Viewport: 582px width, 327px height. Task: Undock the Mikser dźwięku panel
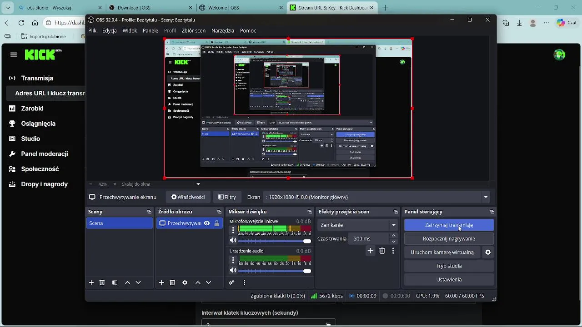(x=310, y=212)
